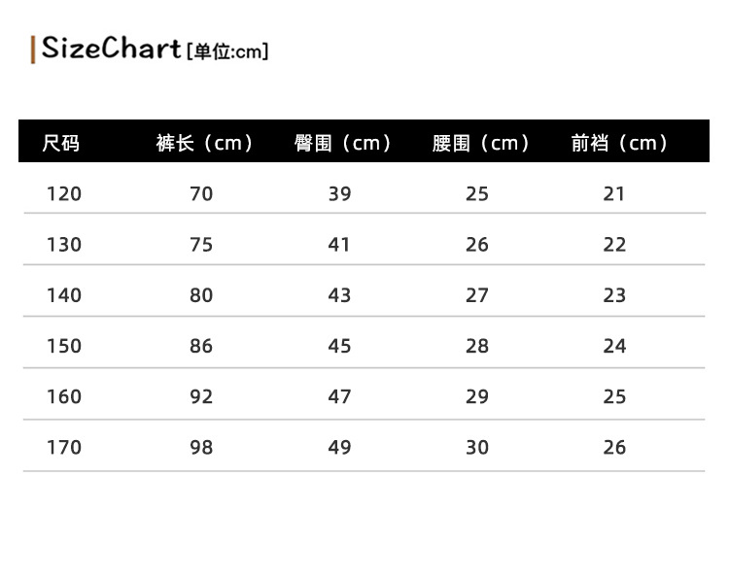Image resolution: width=729 pixels, height=579 pixels.
Task: Click the 裤长（cm）column header
Action: coord(206,144)
